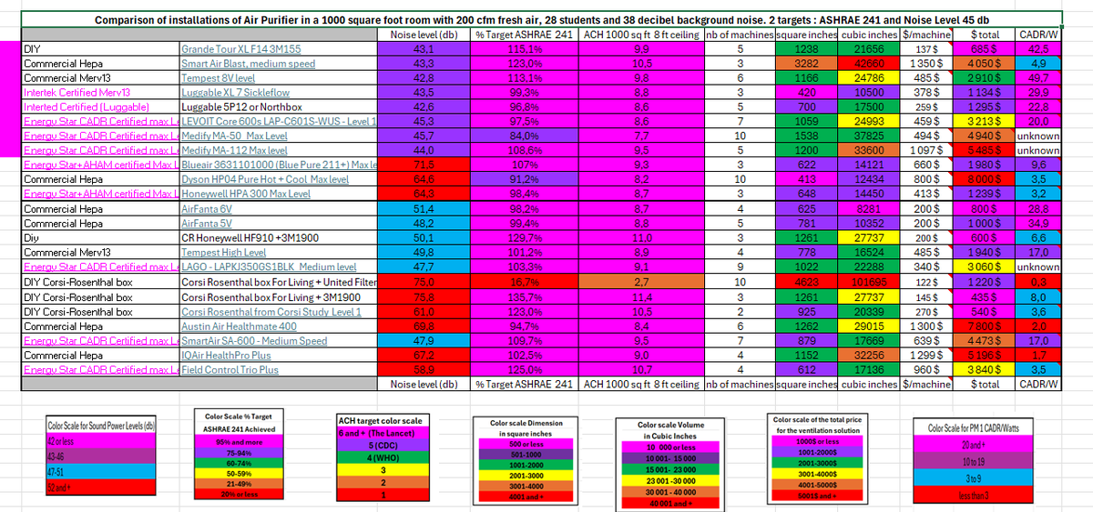This screenshot has height=512, width=1093.
Task: Select the comparison title cell at the top
Action: tap(542, 20)
